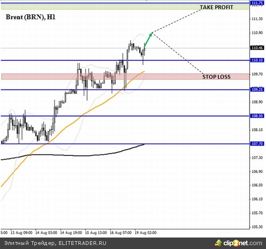Click the 14 Aug 19:00 time label
The image size is (266, 249).
coord(71,232)
